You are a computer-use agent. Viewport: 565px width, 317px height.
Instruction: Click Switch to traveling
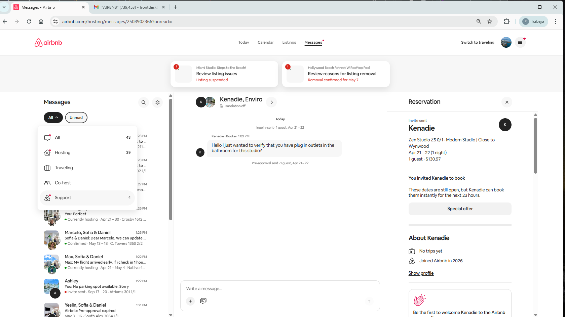click(478, 42)
